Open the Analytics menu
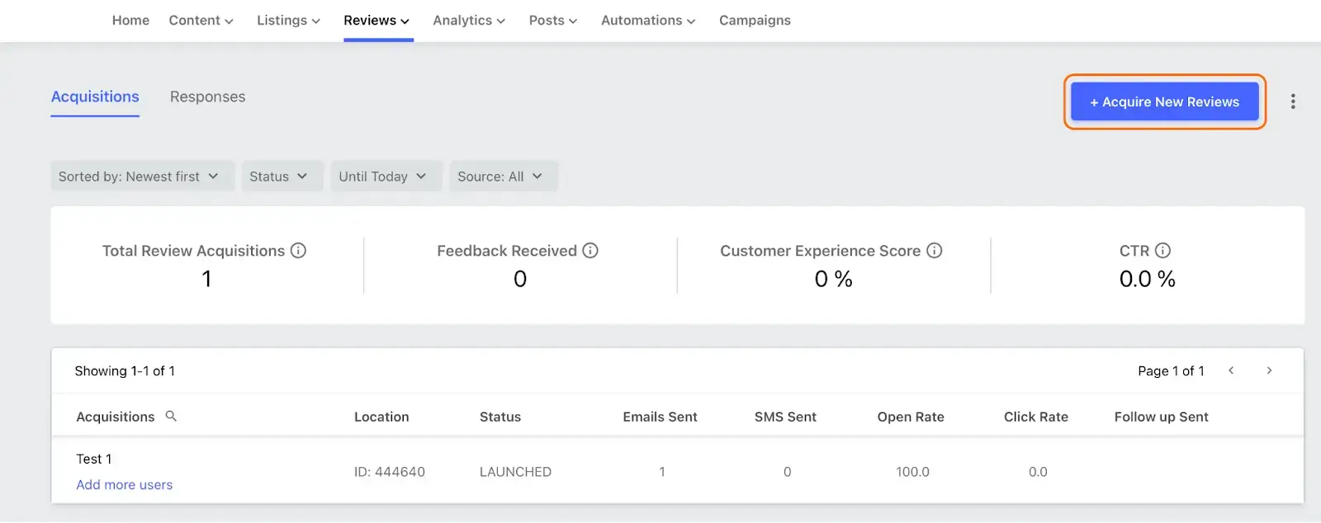The width and height of the screenshot is (1321, 523). coord(469,21)
